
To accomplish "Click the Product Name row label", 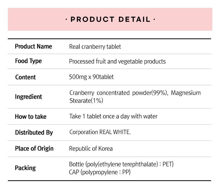I will 33,46.
